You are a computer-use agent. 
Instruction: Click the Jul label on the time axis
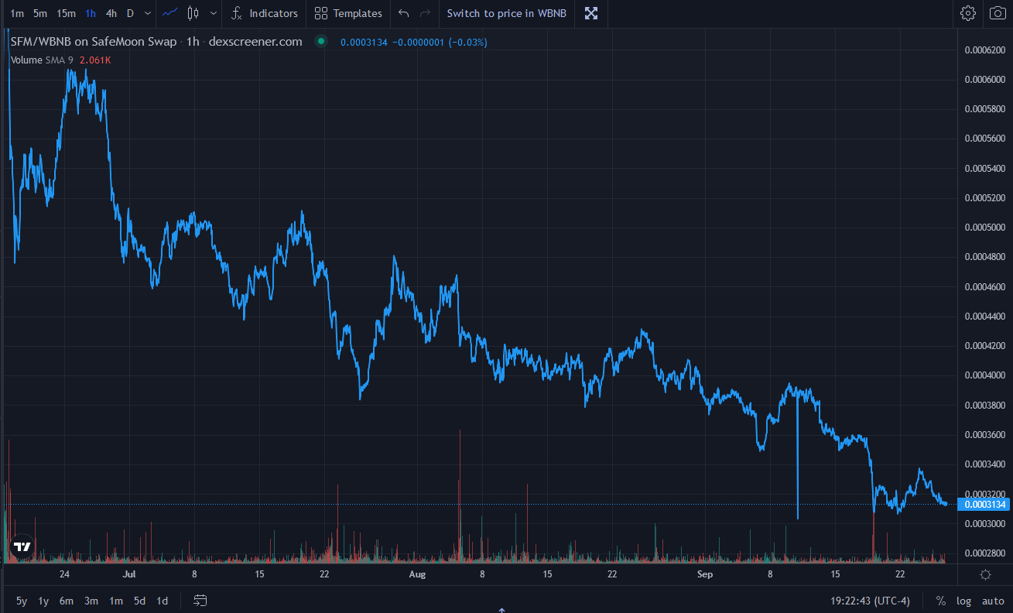click(129, 574)
